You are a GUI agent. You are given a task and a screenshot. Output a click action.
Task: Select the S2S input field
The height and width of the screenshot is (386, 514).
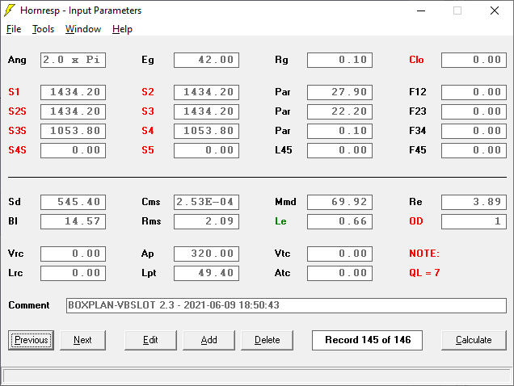tap(73, 111)
